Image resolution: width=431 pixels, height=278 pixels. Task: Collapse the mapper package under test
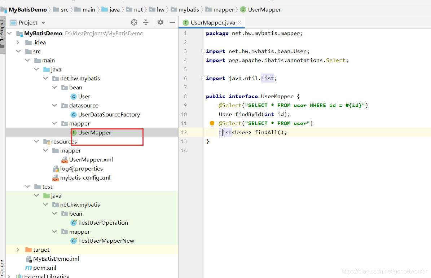point(54,231)
